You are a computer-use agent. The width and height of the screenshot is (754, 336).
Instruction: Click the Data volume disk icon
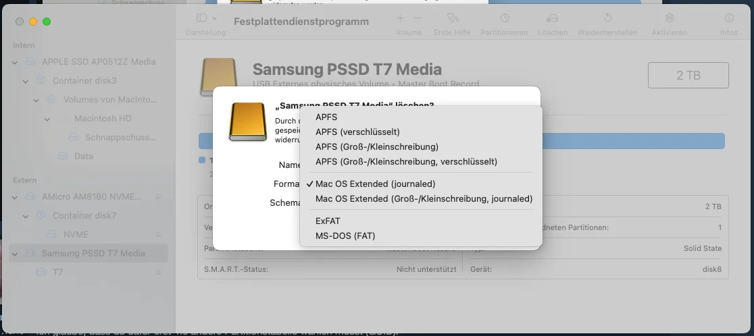[x=62, y=156]
